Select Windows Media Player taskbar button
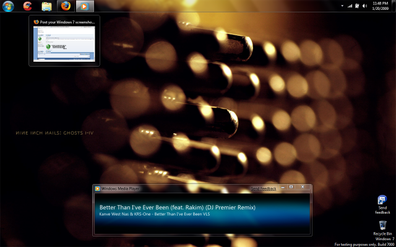This screenshot has height=247, width=396. coord(85,6)
